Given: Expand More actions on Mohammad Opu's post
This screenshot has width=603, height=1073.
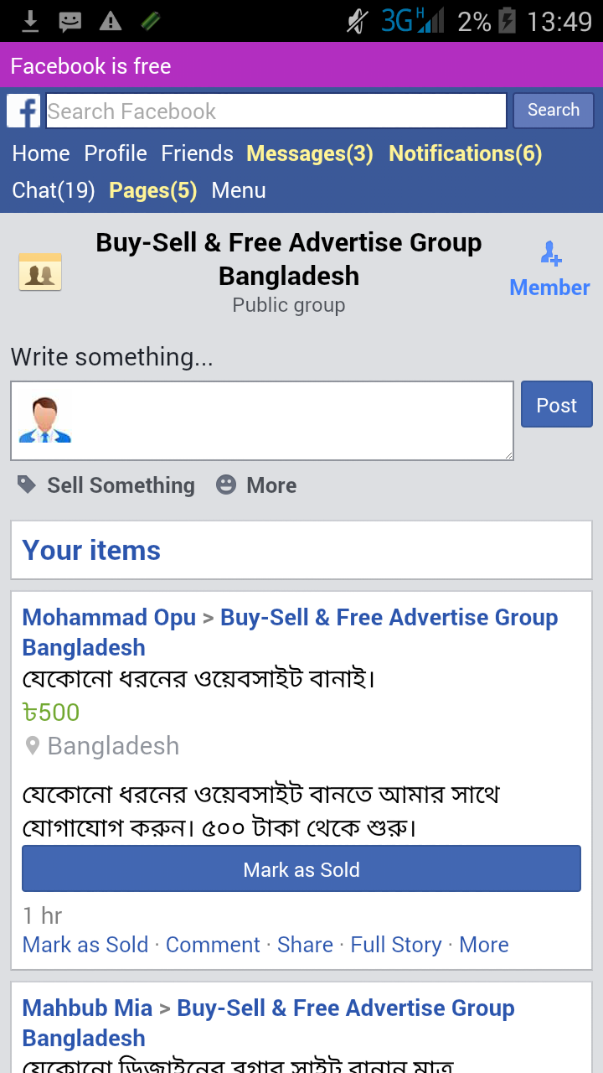Looking at the screenshot, I should click(484, 945).
